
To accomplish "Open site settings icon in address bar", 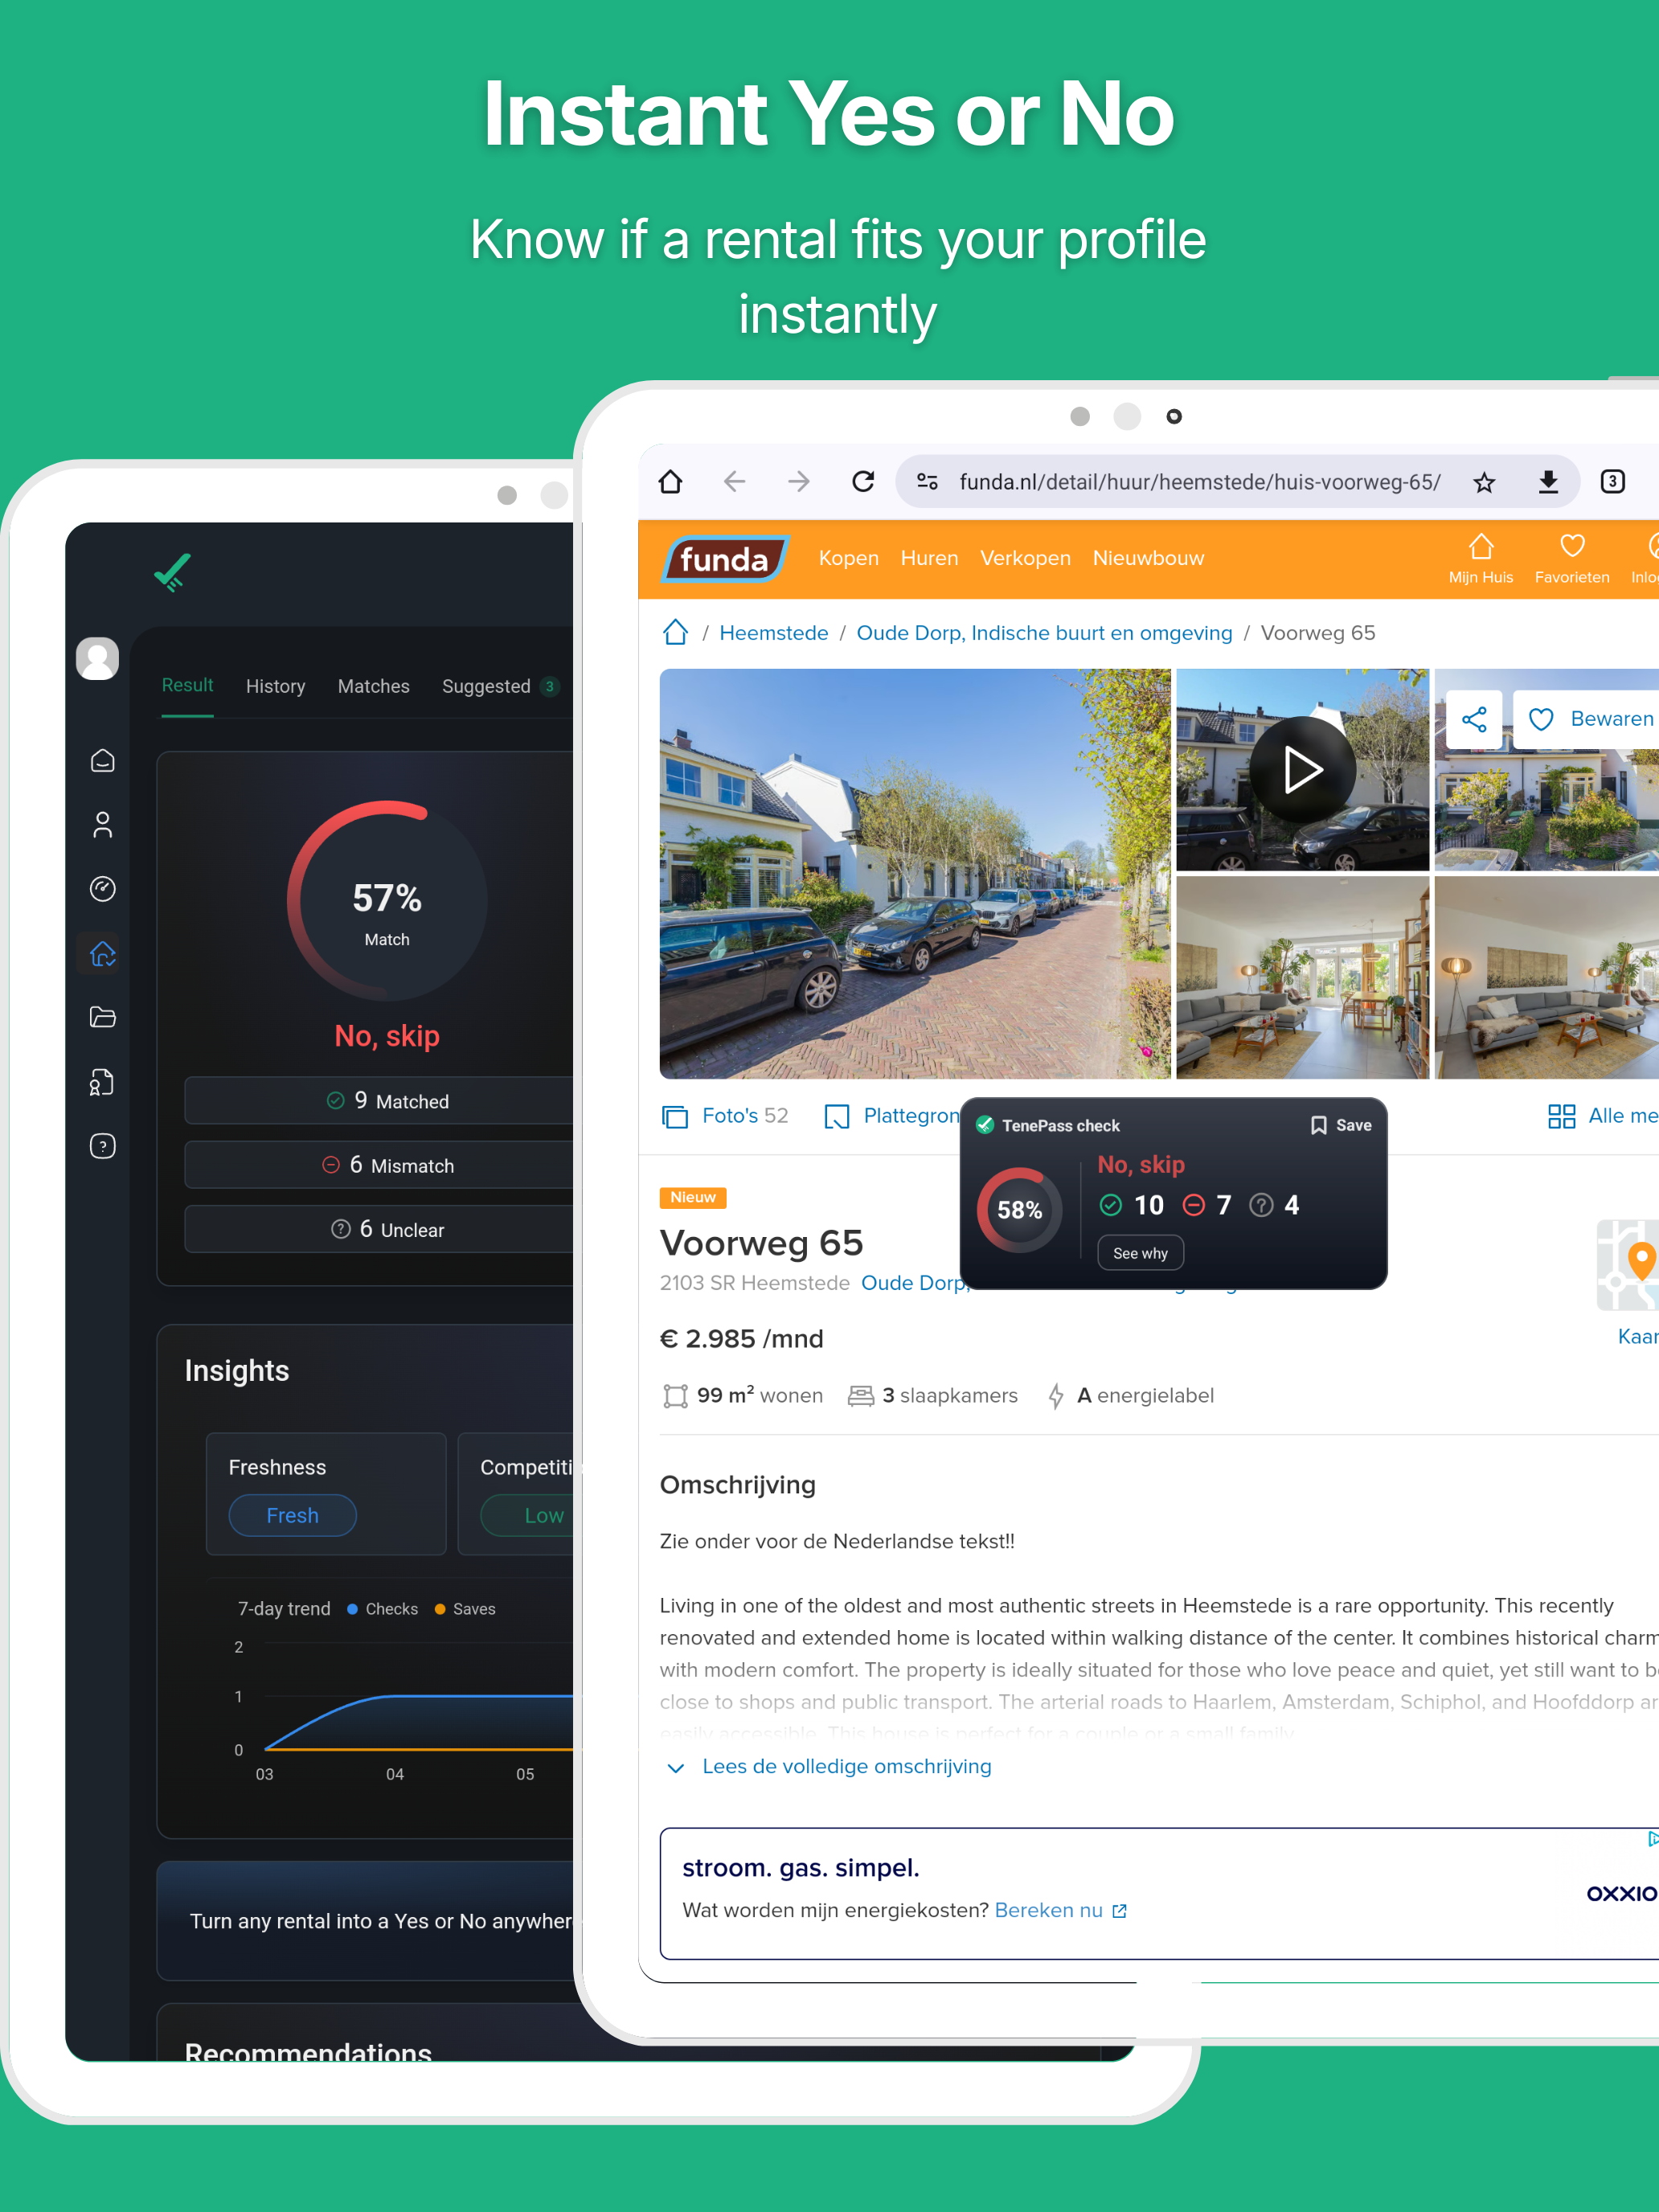I will (927, 482).
